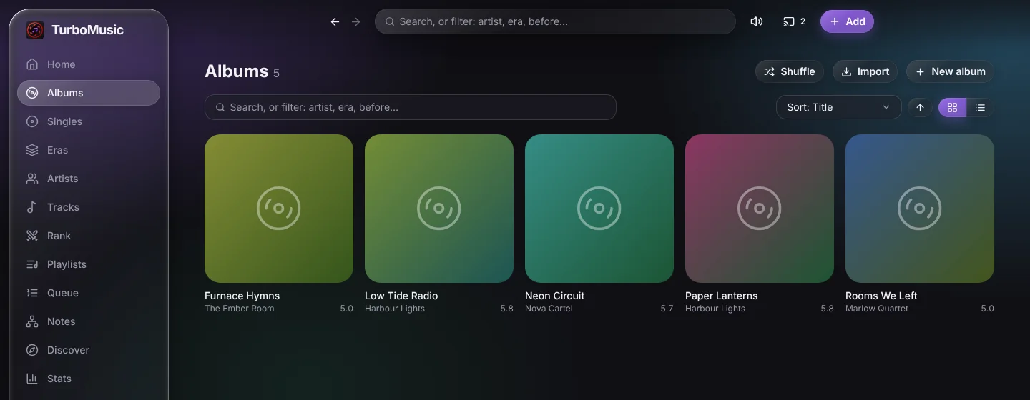Open the Sort: Title dropdown
This screenshot has width=1030, height=400.
coord(838,107)
